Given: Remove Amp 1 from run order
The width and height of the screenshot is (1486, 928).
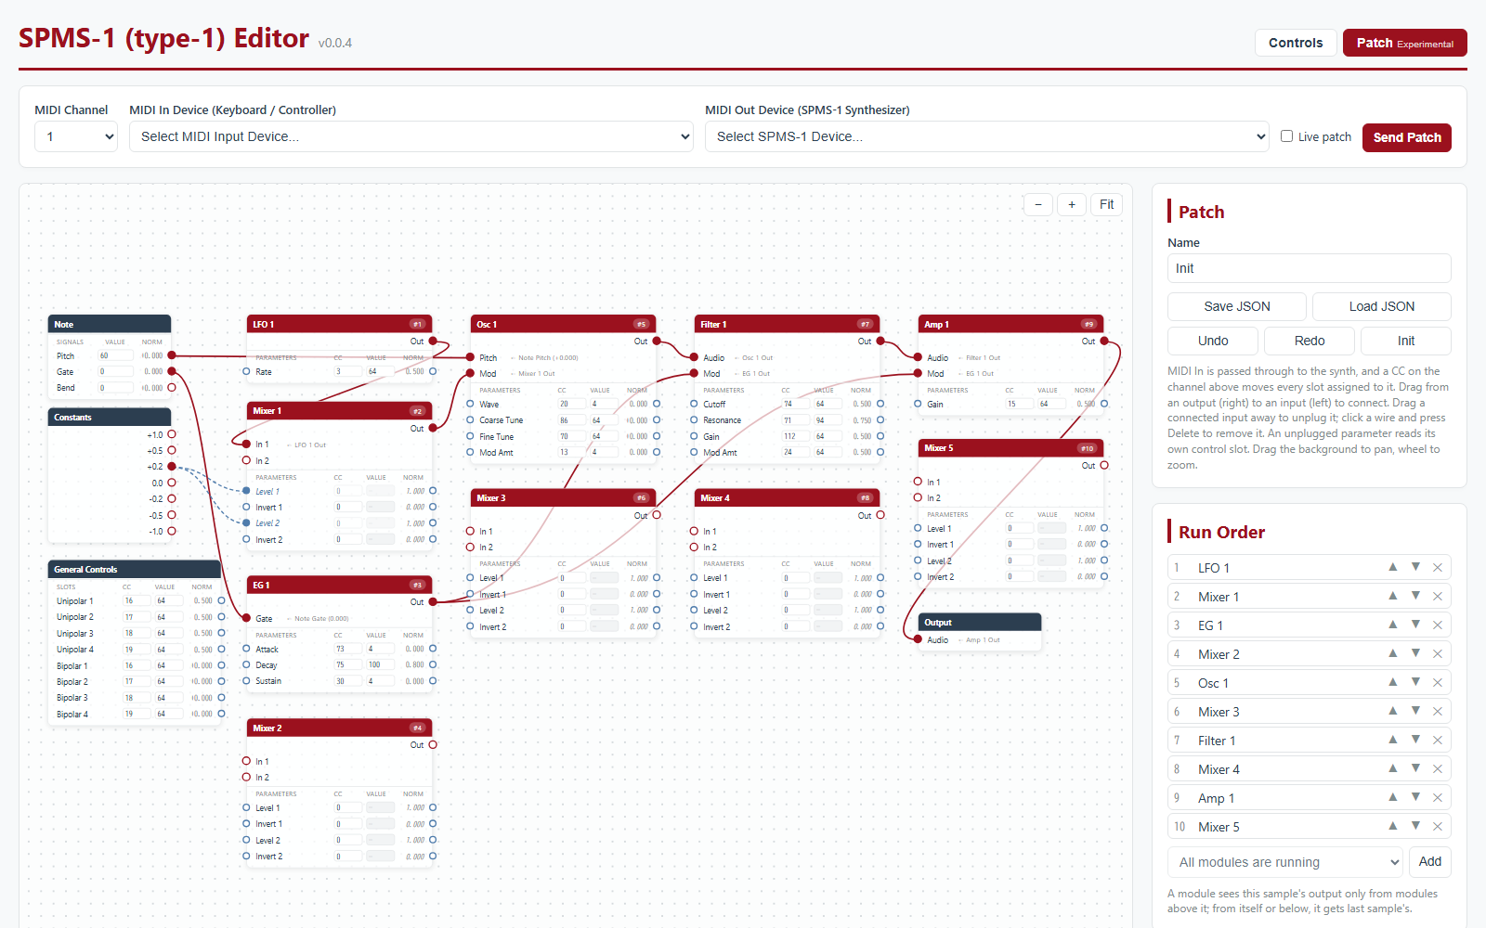Looking at the screenshot, I should pos(1438,798).
